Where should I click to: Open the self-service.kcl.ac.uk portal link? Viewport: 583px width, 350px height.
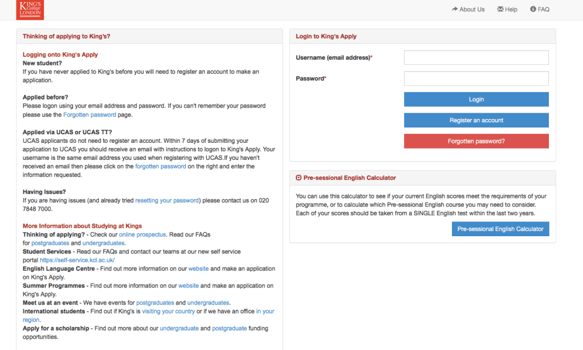(77, 260)
